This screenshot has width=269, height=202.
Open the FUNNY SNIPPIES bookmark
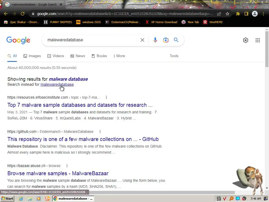pyautogui.click(x=58, y=22)
